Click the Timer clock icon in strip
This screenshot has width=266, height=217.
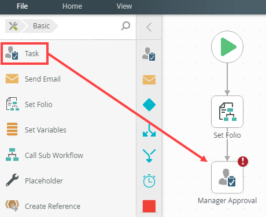[149, 181]
